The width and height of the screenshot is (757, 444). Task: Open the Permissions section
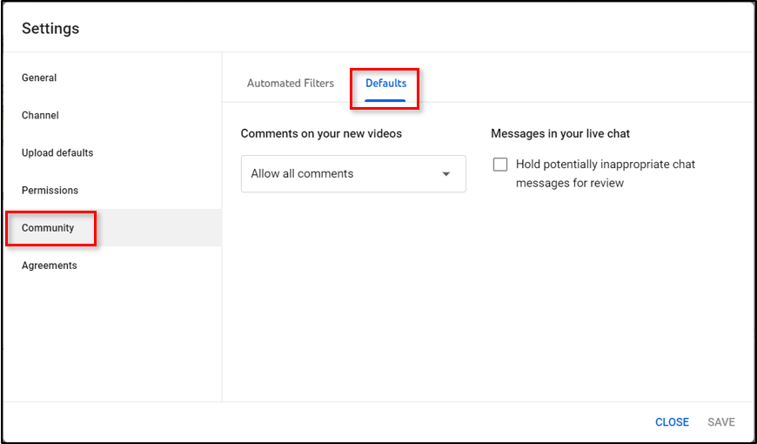pyautogui.click(x=50, y=191)
